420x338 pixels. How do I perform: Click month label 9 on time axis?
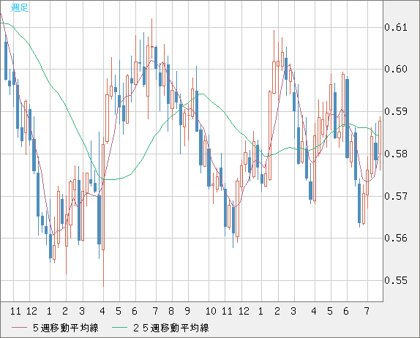click(187, 311)
